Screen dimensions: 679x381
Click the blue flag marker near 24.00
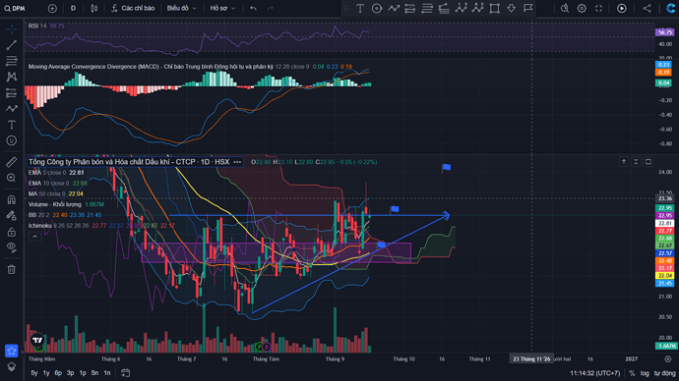click(x=447, y=168)
